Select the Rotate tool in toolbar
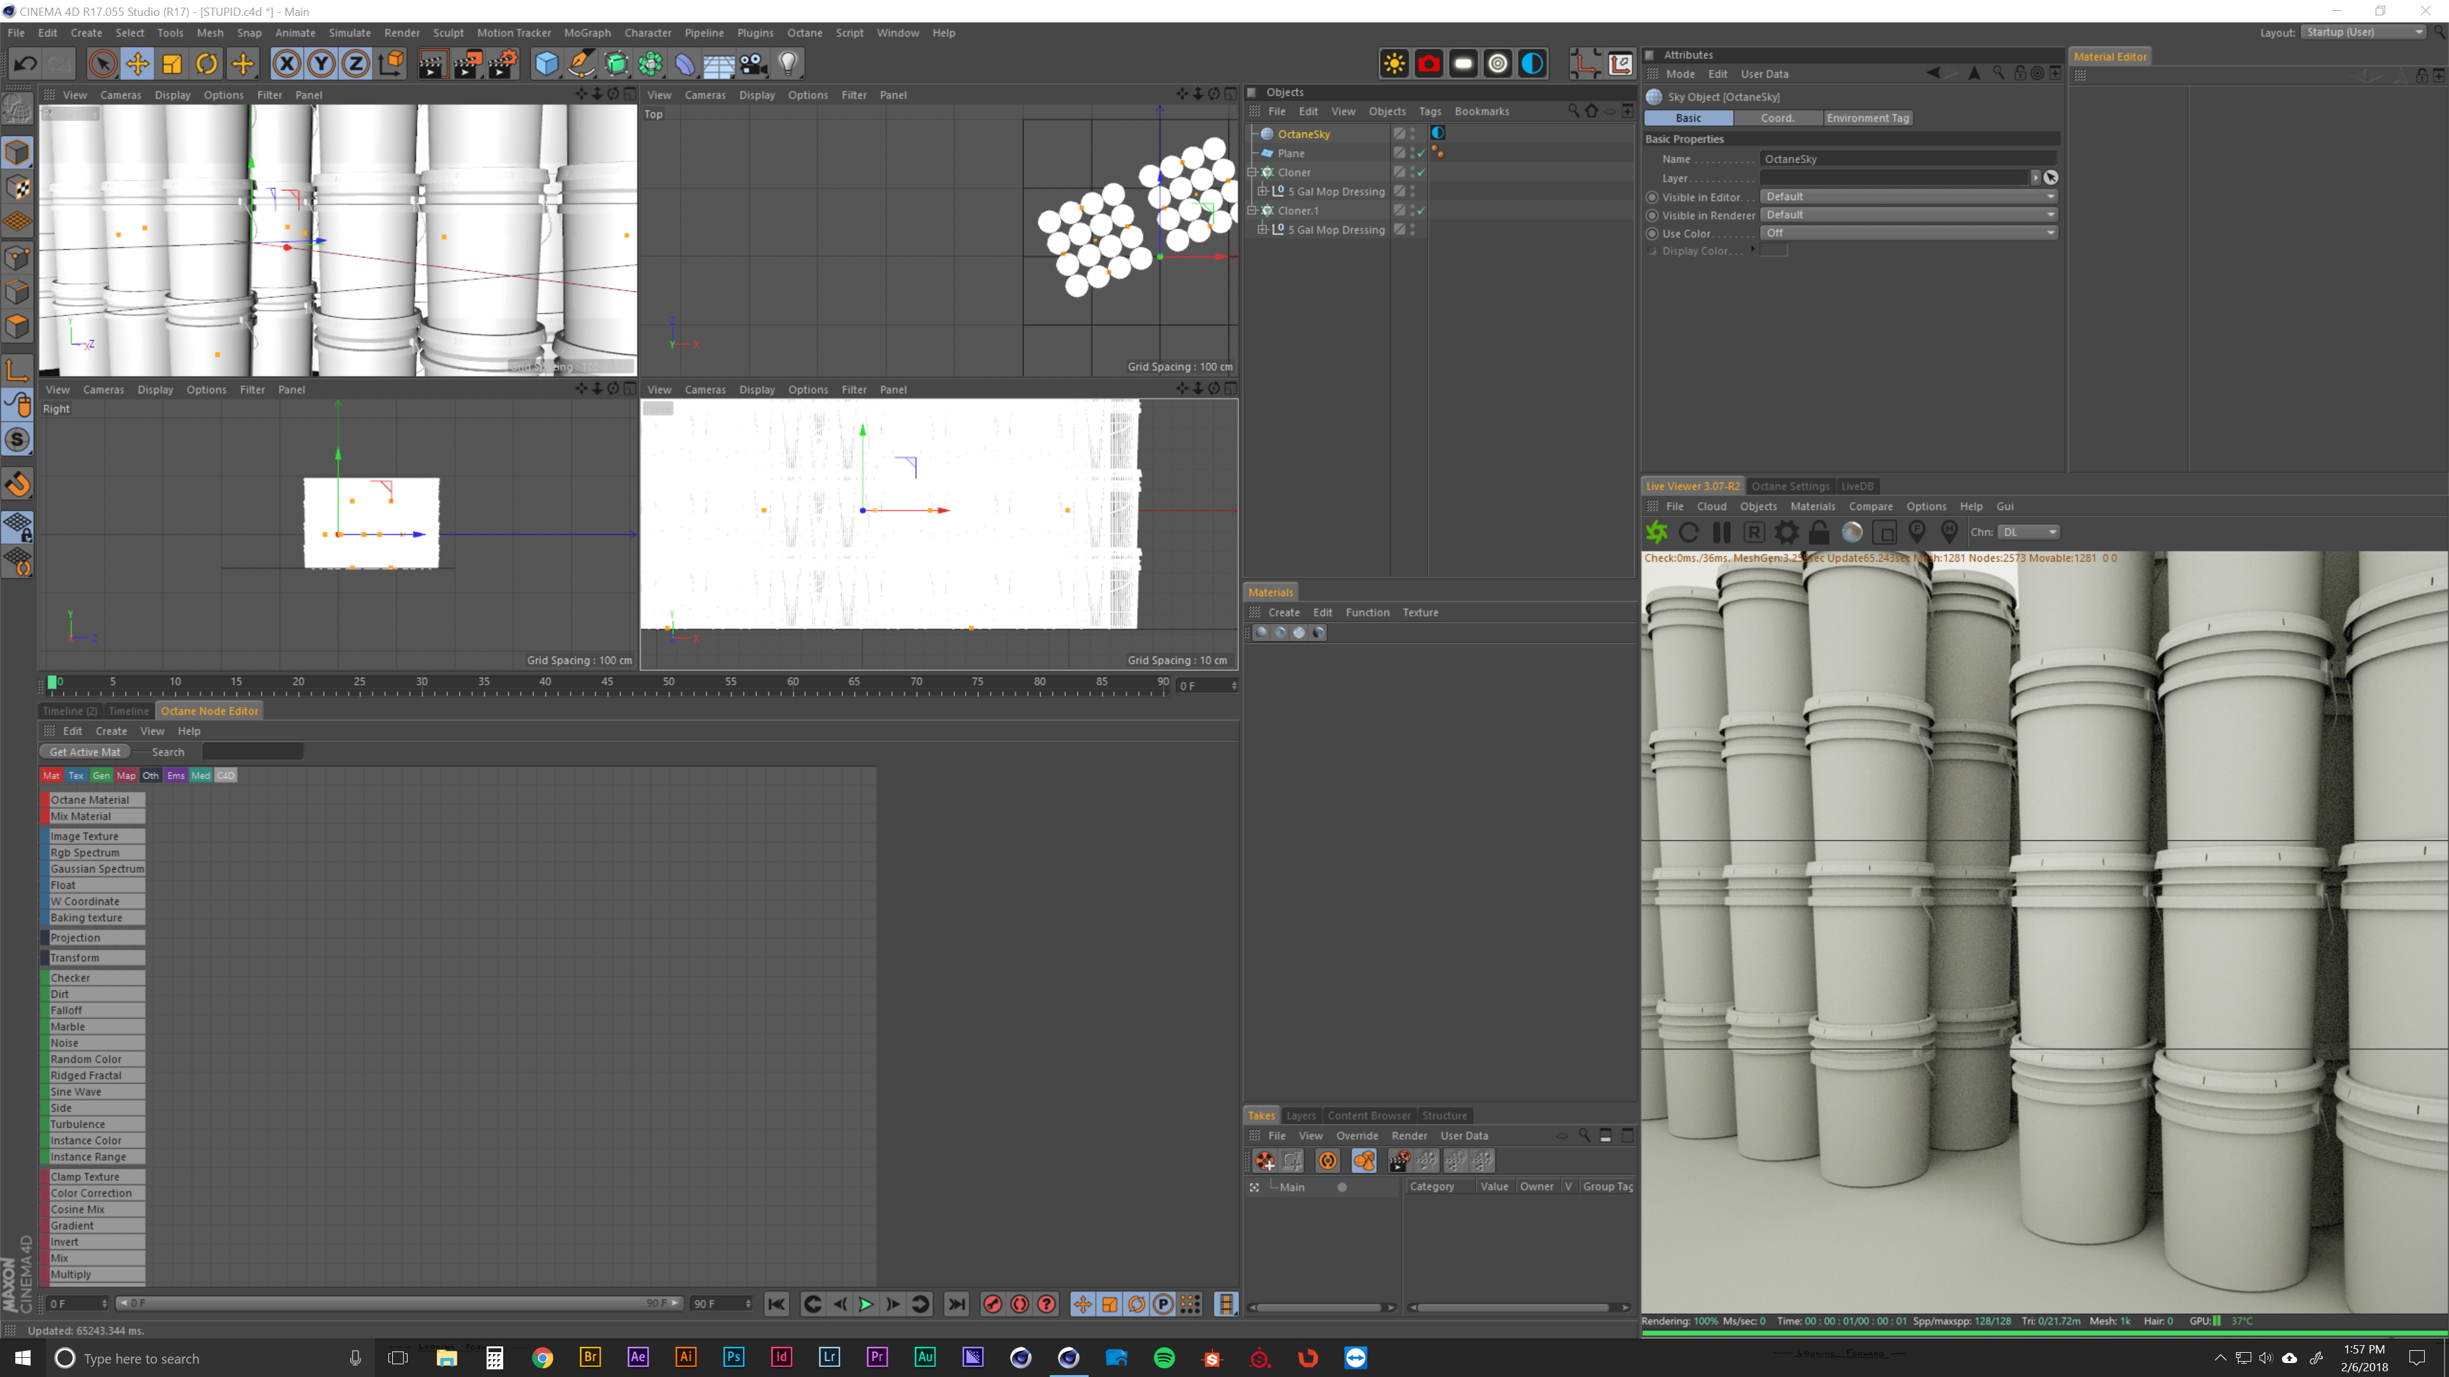2449x1377 pixels. tap(206, 64)
